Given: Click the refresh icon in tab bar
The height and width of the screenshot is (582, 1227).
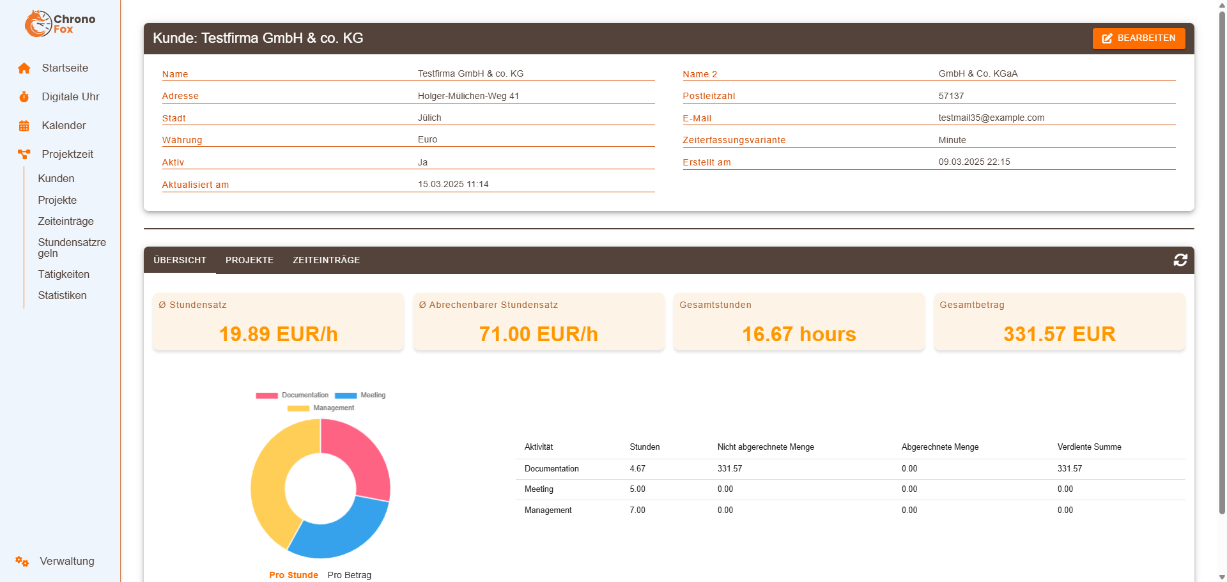Looking at the screenshot, I should (x=1180, y=260).
